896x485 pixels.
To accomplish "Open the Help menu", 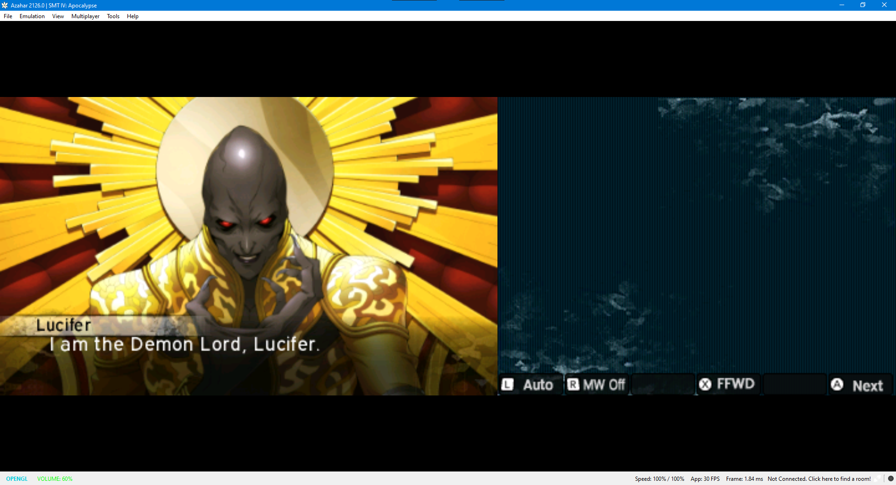I will [133, 16].
